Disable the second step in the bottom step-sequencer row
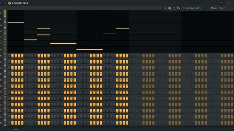This screenshot has height=131, width=234. point(12,123)
